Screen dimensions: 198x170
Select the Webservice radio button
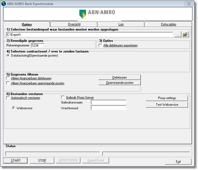pos(13,108)
